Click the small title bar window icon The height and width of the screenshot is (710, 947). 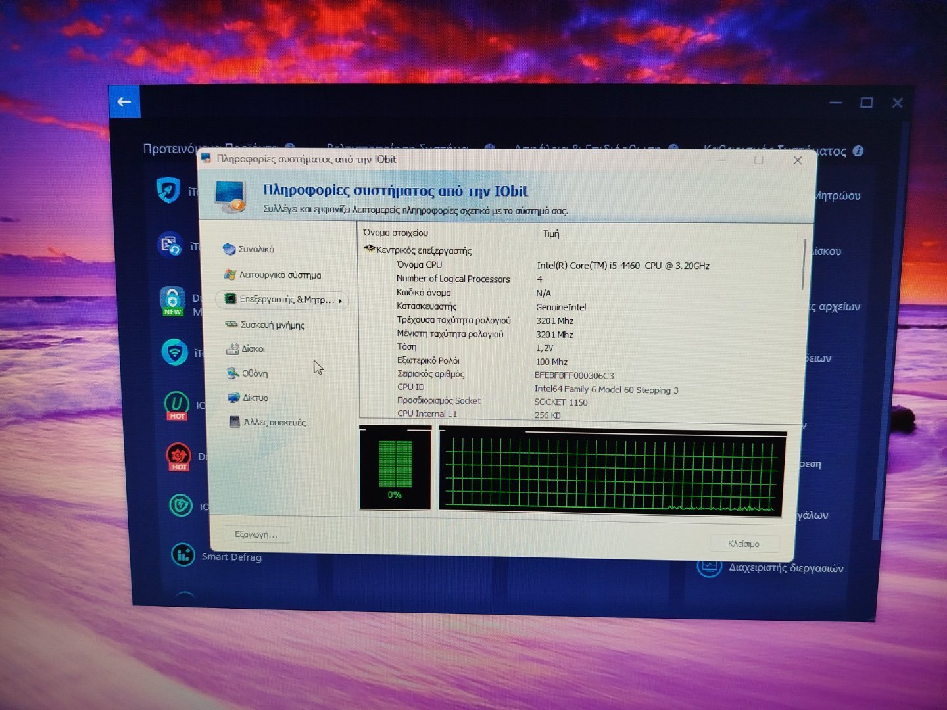click(x=206, y=158)
